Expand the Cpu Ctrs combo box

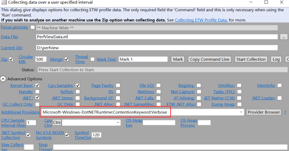(x=118, y=122)
